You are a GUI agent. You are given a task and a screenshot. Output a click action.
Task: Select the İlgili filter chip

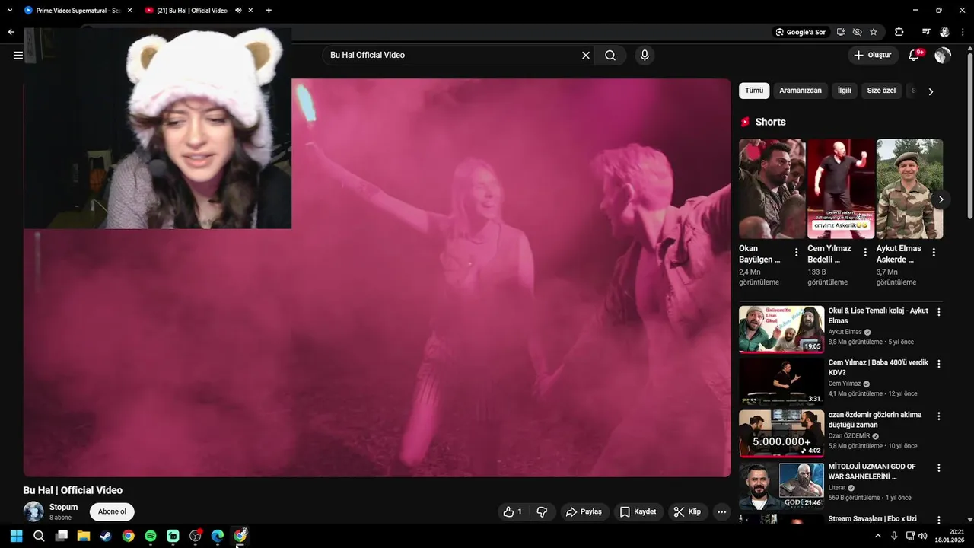pyautogui.click(x=845, y=91)
